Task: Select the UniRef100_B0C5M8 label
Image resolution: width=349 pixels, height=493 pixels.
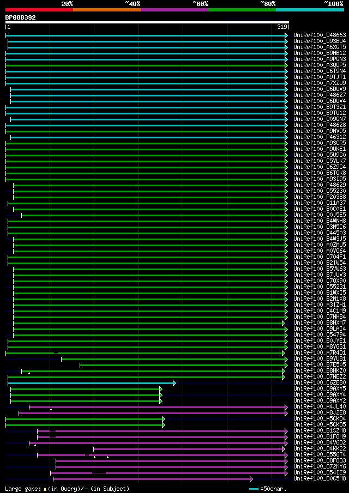Action: [320, 478]
